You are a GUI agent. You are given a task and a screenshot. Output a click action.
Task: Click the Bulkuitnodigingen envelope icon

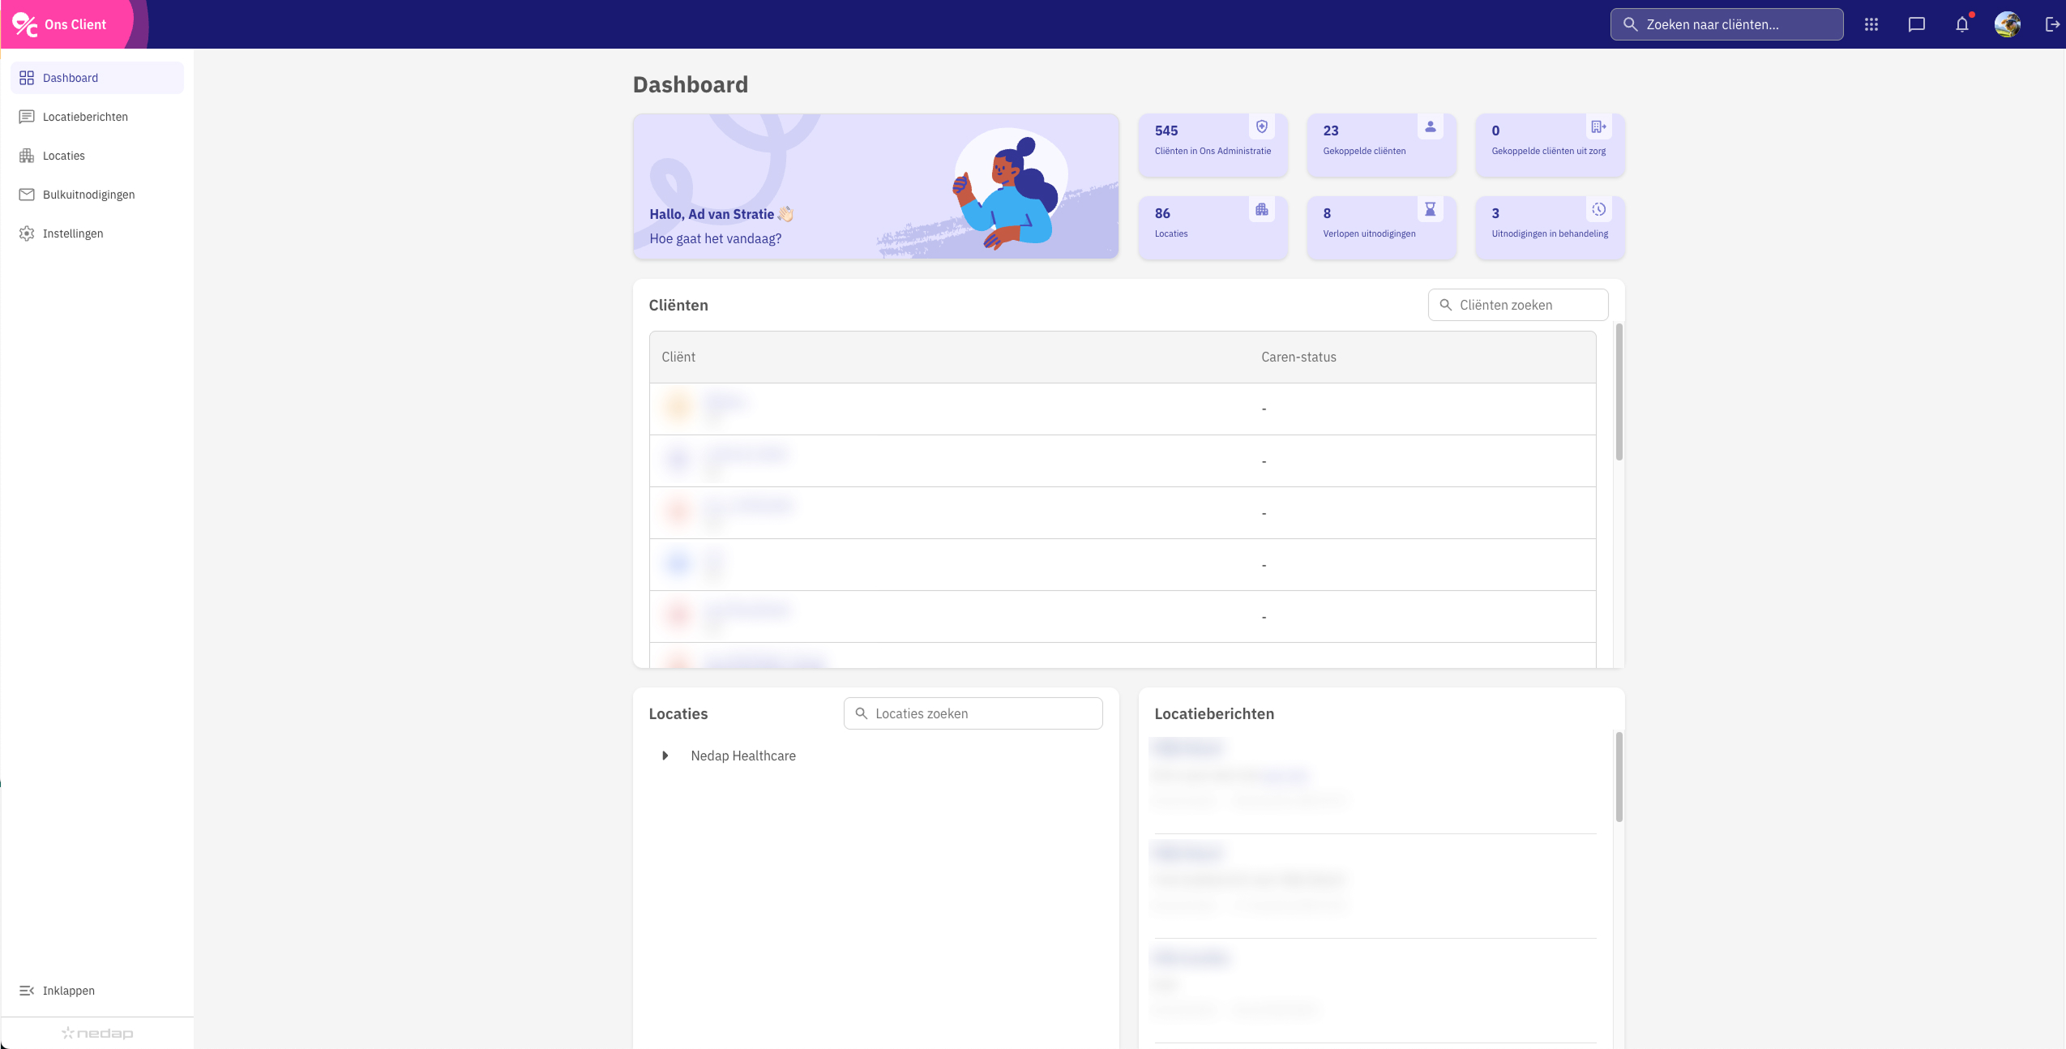27,195
